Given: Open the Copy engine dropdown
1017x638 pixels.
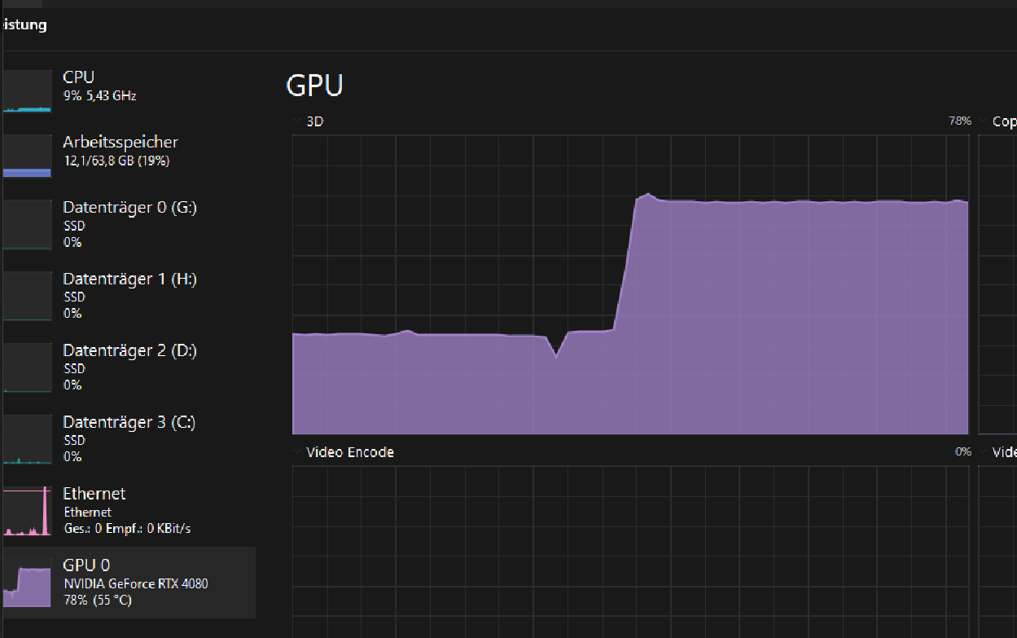Looking at the screenshot, I should tap(984, 121).
